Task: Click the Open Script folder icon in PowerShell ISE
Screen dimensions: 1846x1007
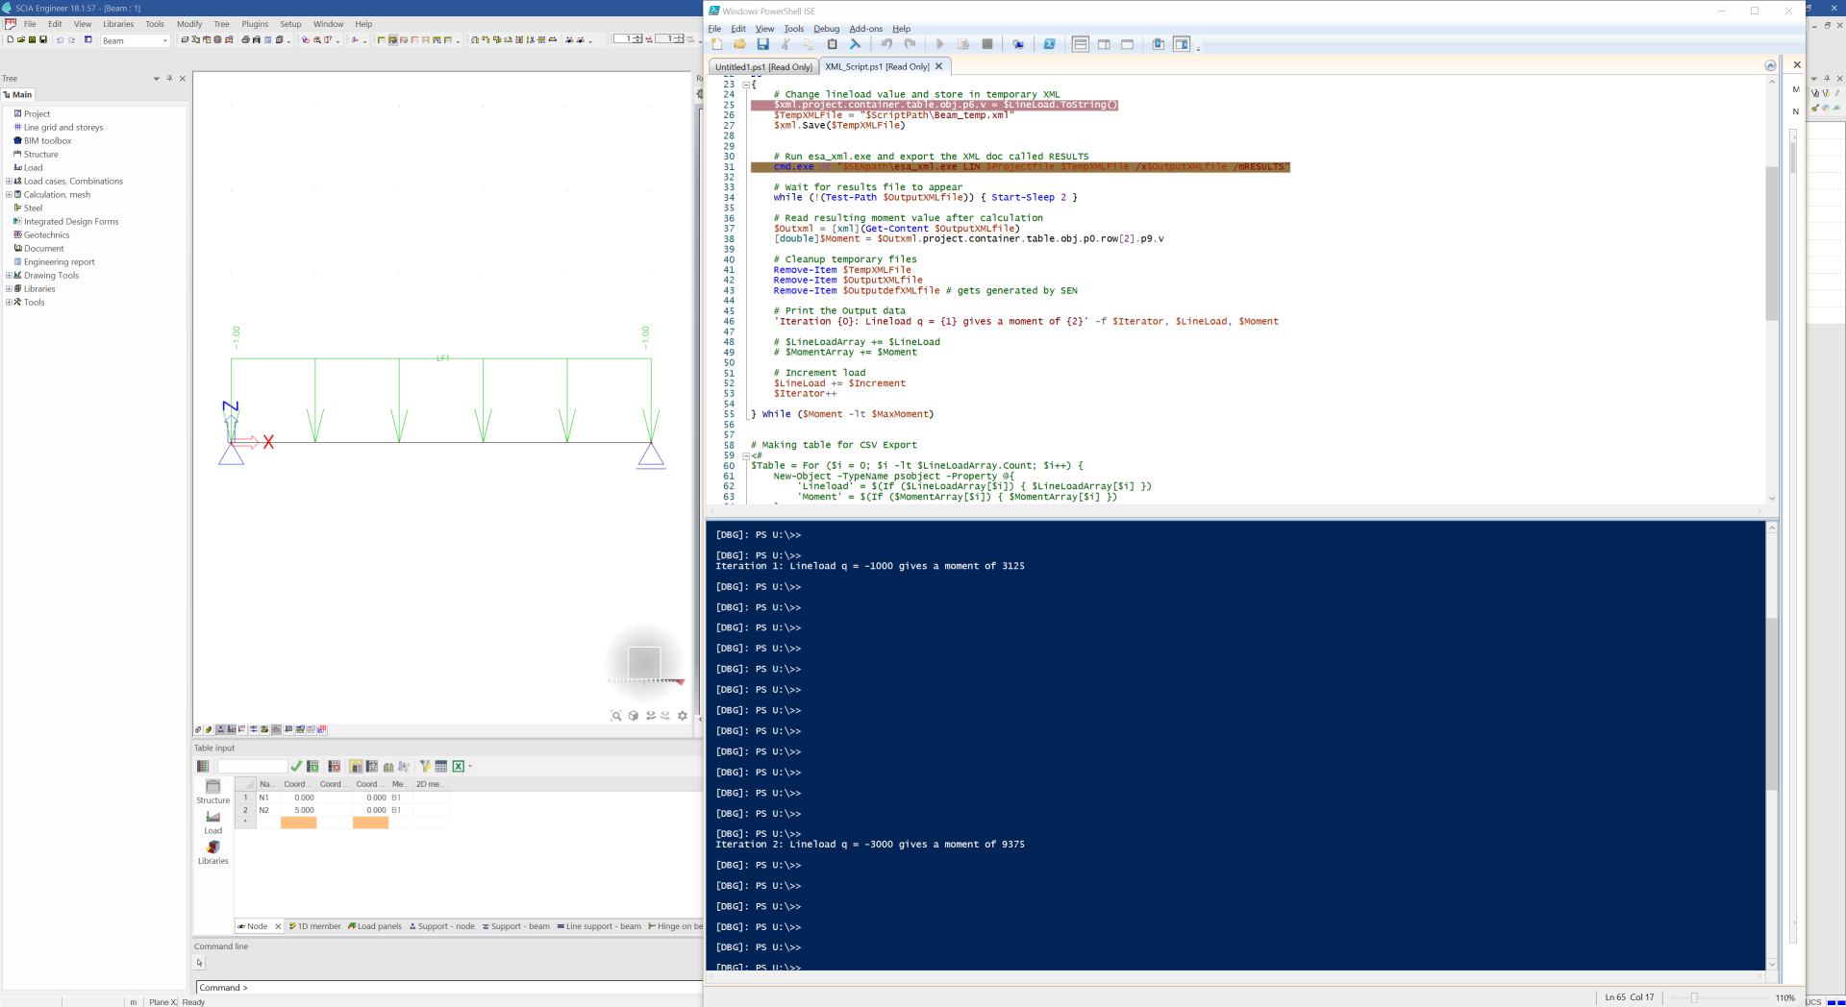Action: 739,44
